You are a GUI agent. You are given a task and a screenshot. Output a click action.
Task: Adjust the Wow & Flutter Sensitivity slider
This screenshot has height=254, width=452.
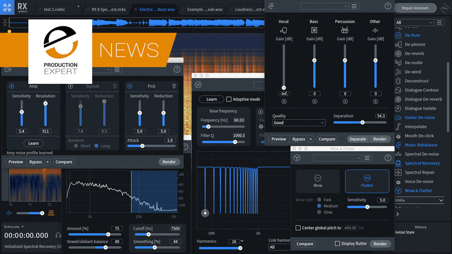pyautogui.click(x=367, y=207)
